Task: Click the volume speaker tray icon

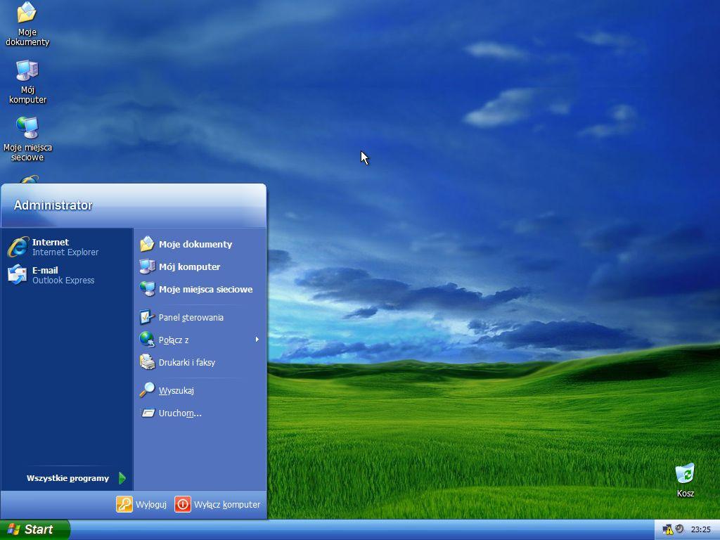Action: (x=680, y=529)
